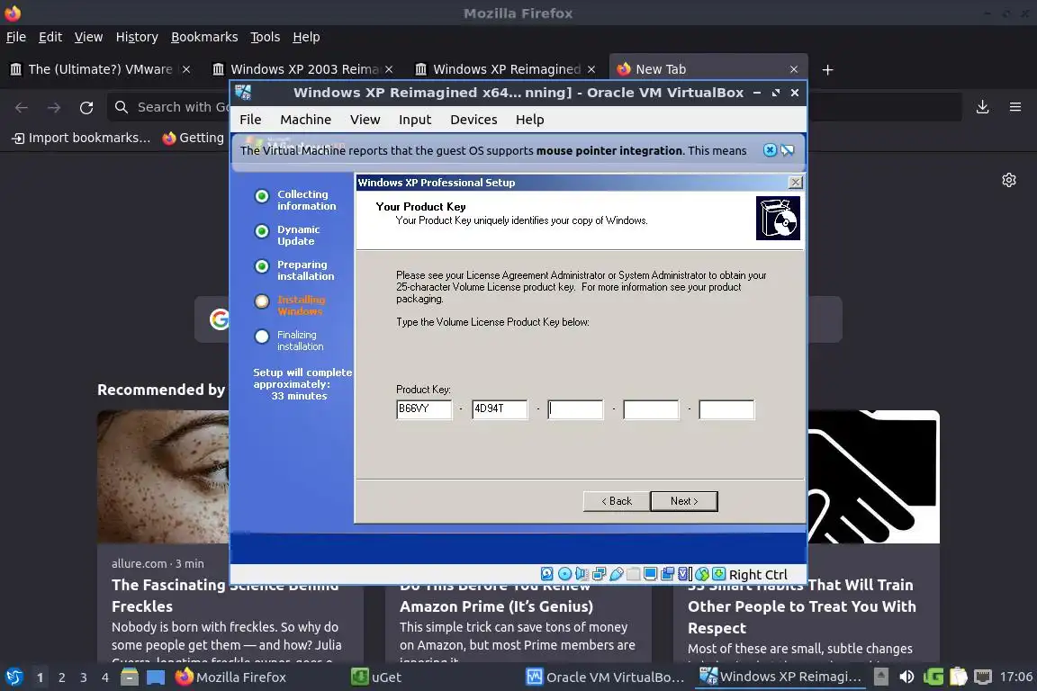
Task: Open a new Firefox tab with plus button
Action: [827, 69]
